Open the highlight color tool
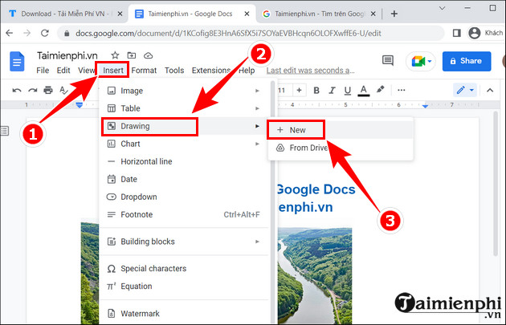Screen dimensions: 506x325 pyautogui.click(x=381, y=90)
